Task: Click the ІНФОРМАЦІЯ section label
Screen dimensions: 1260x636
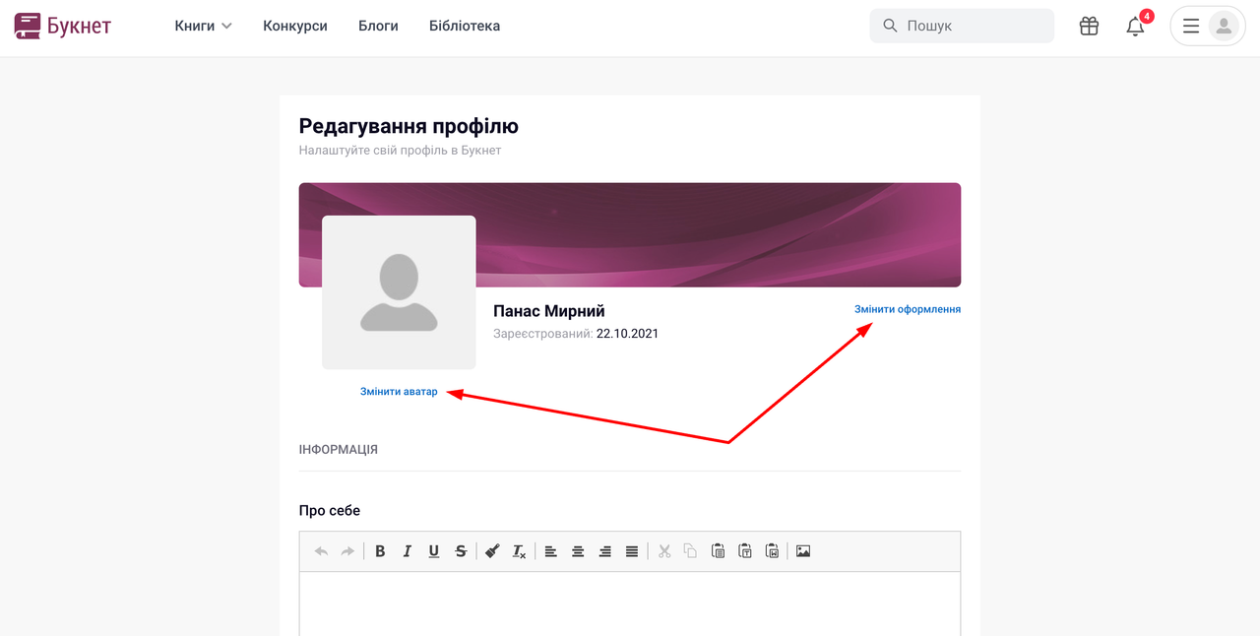Action: coord(339,449)
